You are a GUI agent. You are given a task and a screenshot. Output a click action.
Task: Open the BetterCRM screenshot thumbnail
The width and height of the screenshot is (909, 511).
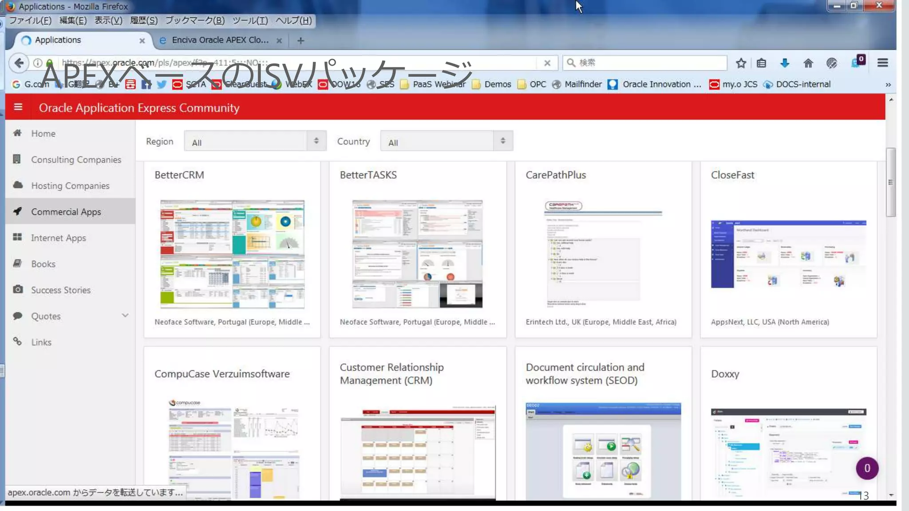coord(232,254)
